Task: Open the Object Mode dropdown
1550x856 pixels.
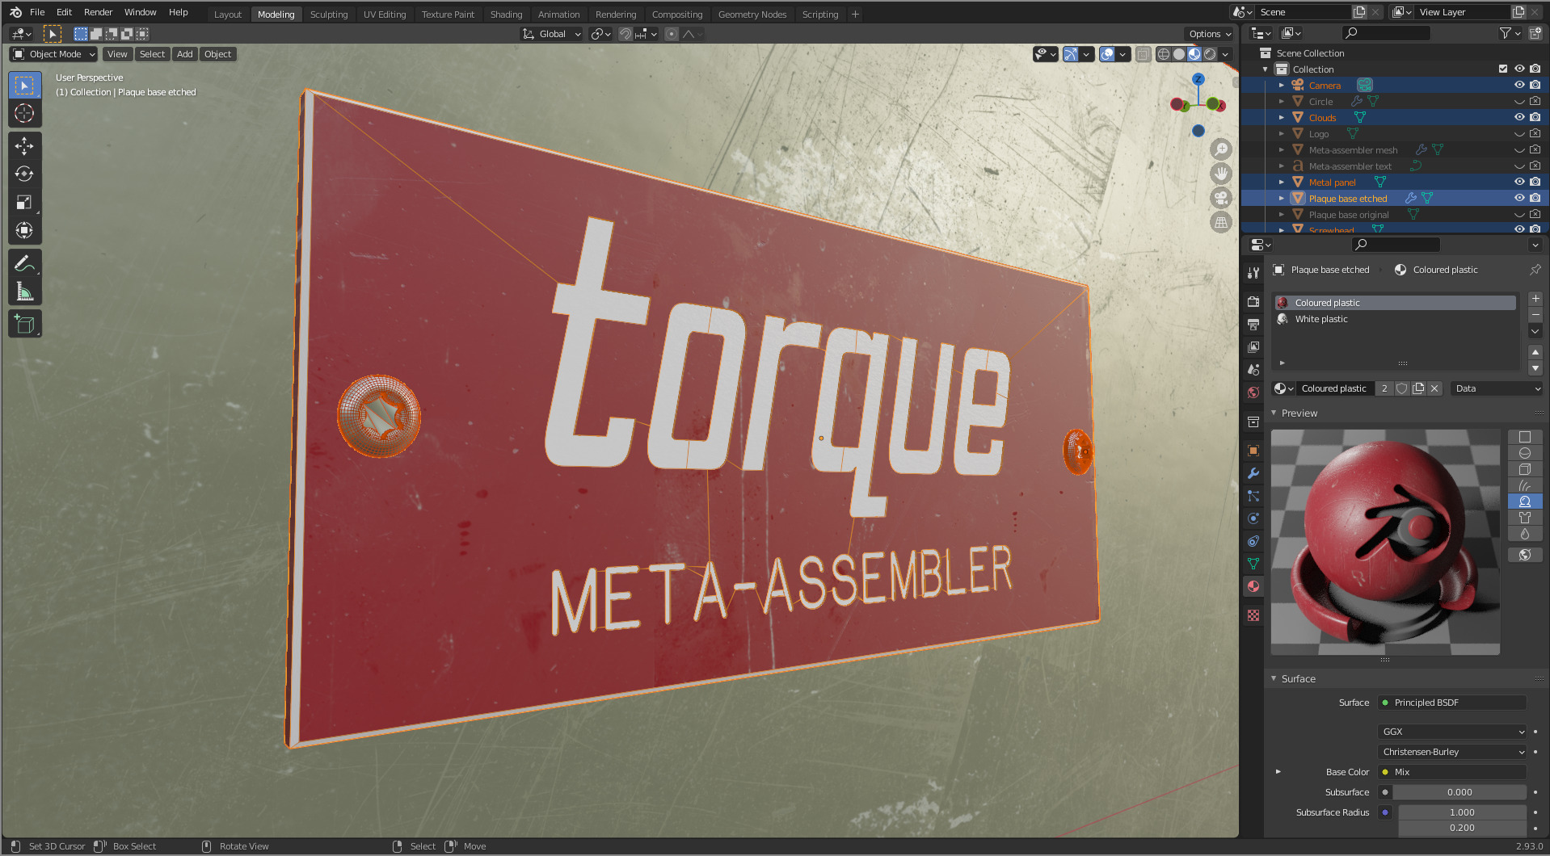Action: tap(54, 54)
